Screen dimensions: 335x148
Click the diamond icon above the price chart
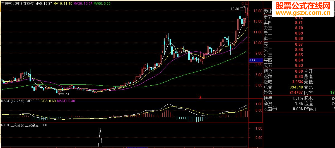[x=243, y=3]
